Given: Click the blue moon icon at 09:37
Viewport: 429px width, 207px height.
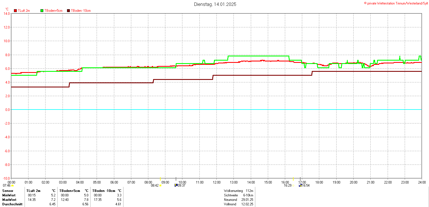Looking at the screenshot, I should [x=176, y=185].
